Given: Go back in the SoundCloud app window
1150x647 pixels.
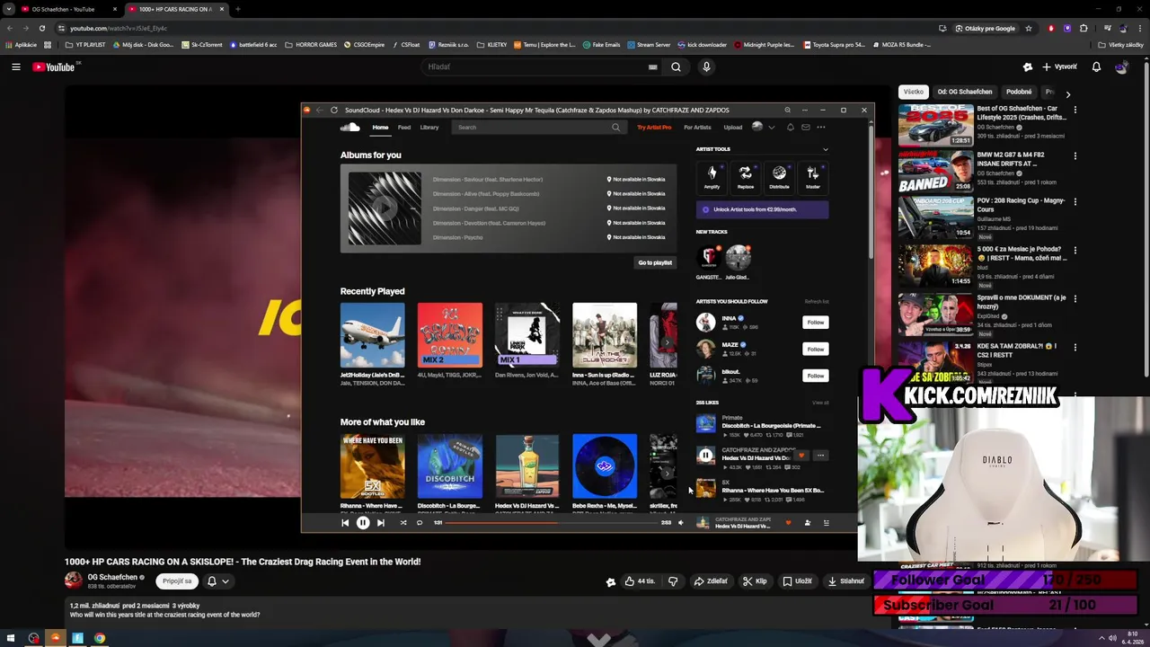Looking at the screenshot, I should pyautogui.click(x=319, y=110).
